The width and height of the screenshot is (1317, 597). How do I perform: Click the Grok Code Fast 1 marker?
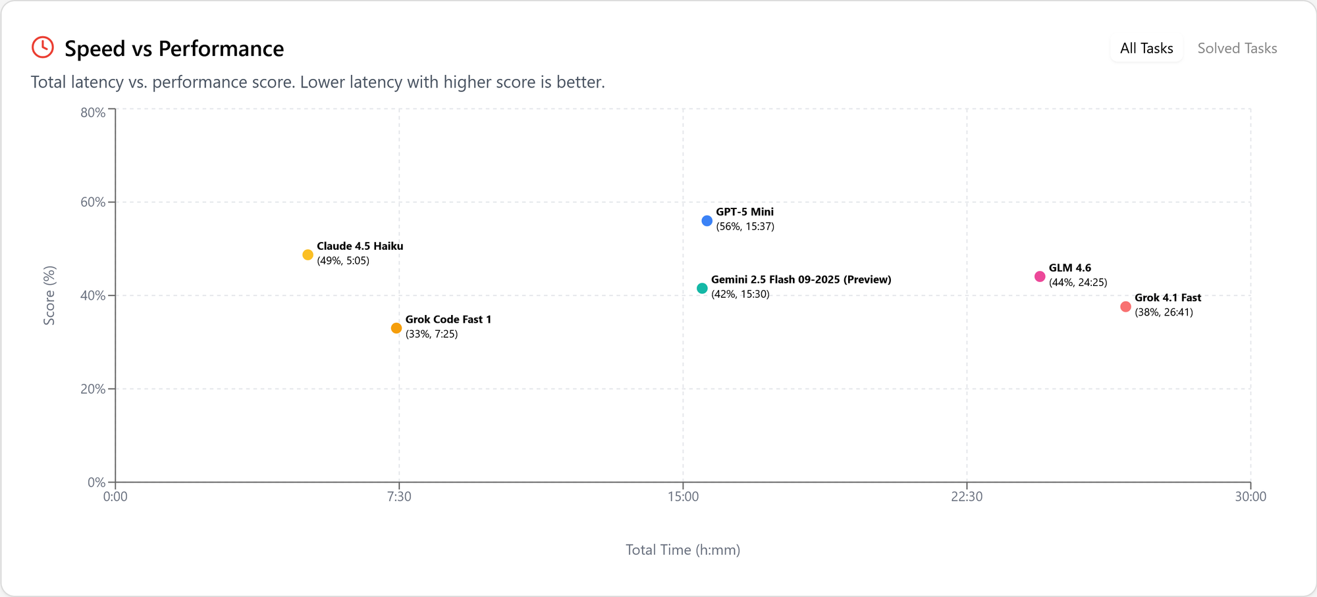tap(396, 327)
